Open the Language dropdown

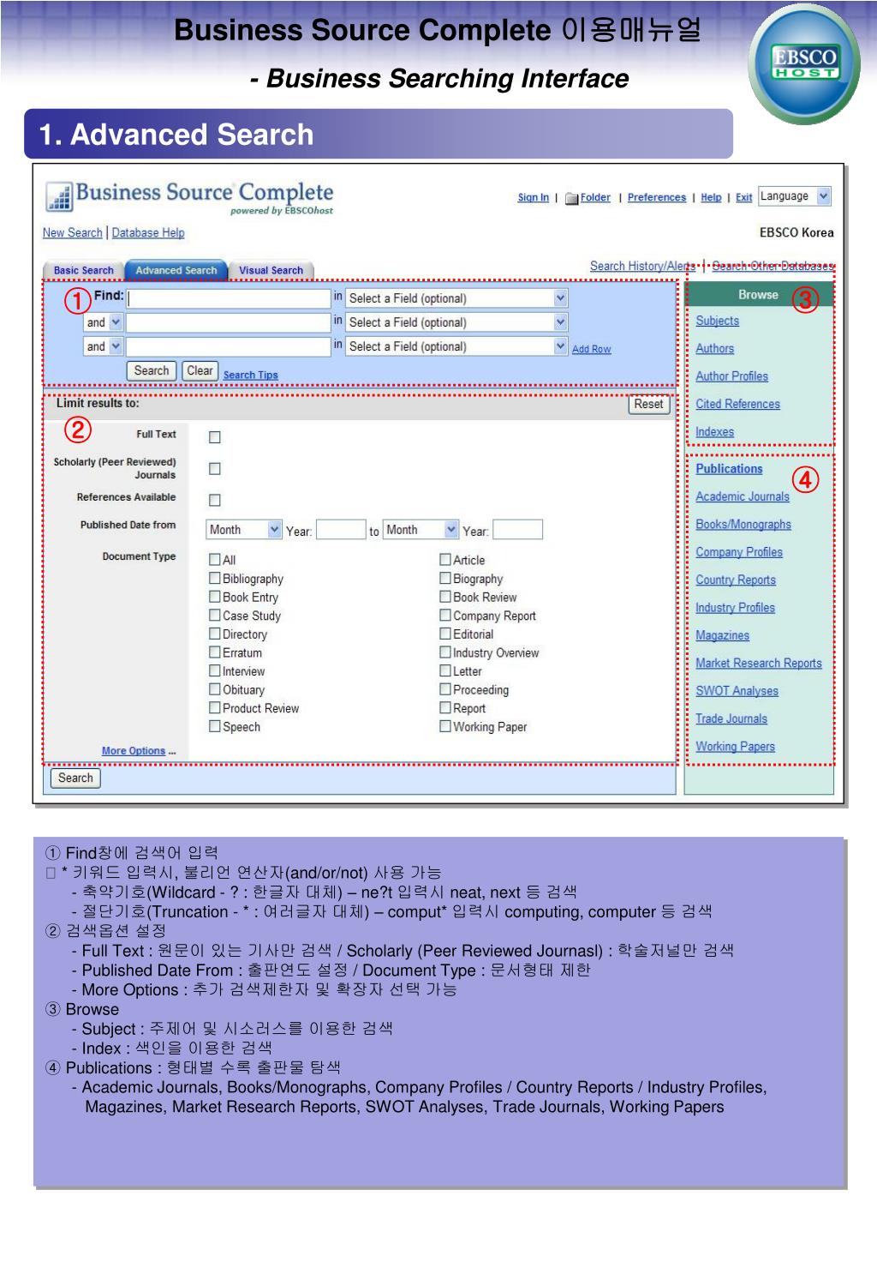[795, 196]
